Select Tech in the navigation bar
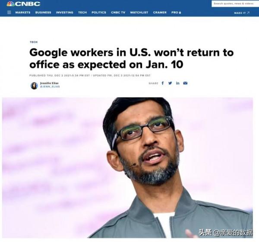This screenshot has width=259, height=242. (x=82, y=13)
